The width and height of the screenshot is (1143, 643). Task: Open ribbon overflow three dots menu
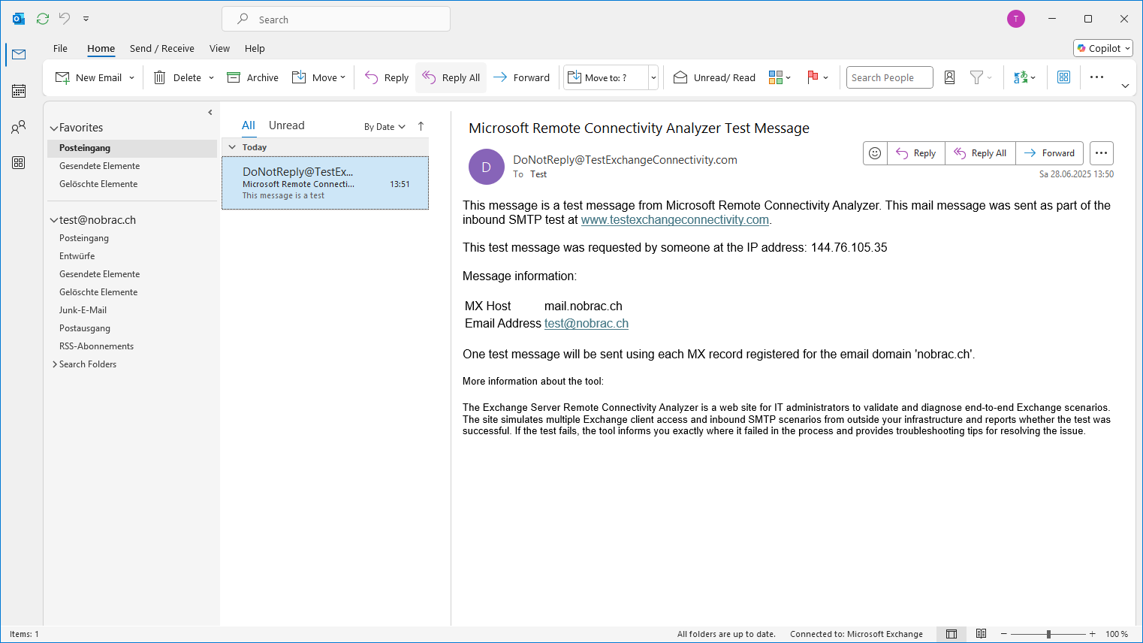pyautogui.click(x=1096, y=77)
